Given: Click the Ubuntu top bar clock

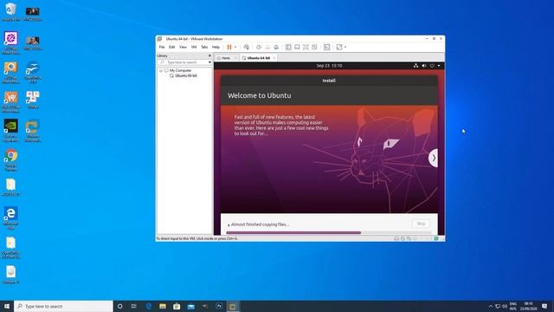Looking at the screenshot, I should pos(329,66).
